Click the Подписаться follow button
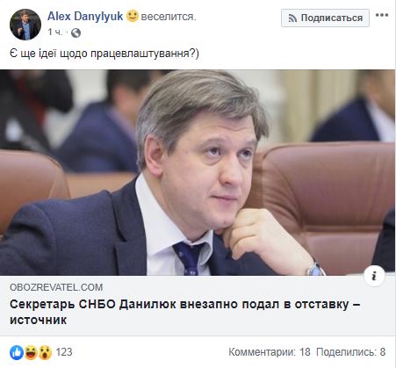 (325, 18)
